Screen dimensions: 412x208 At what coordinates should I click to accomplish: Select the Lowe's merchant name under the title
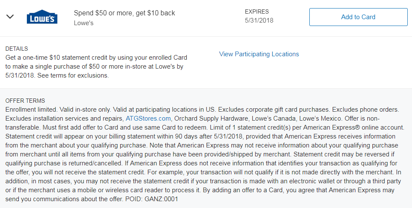coord(84,23)
